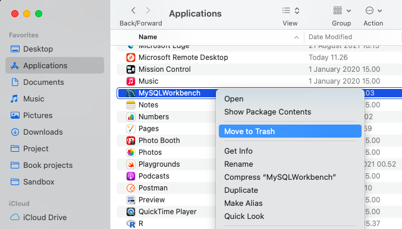Select the Mission Control app icon
402x229 pixels.
tap(131, 69)
